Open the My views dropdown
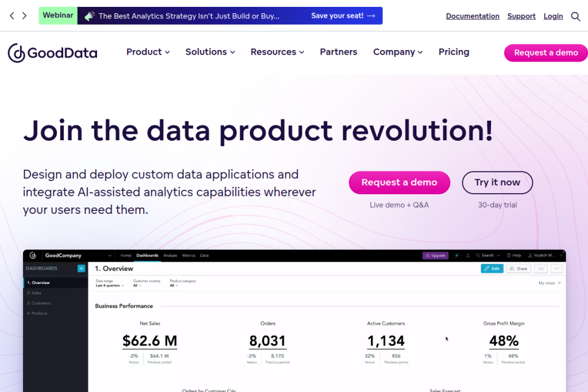 (550, 283)
